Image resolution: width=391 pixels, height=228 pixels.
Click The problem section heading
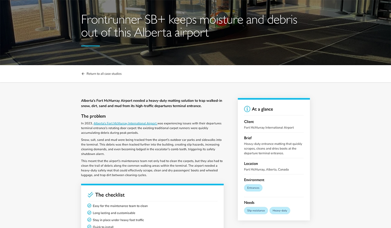click(x=93, y=116)
